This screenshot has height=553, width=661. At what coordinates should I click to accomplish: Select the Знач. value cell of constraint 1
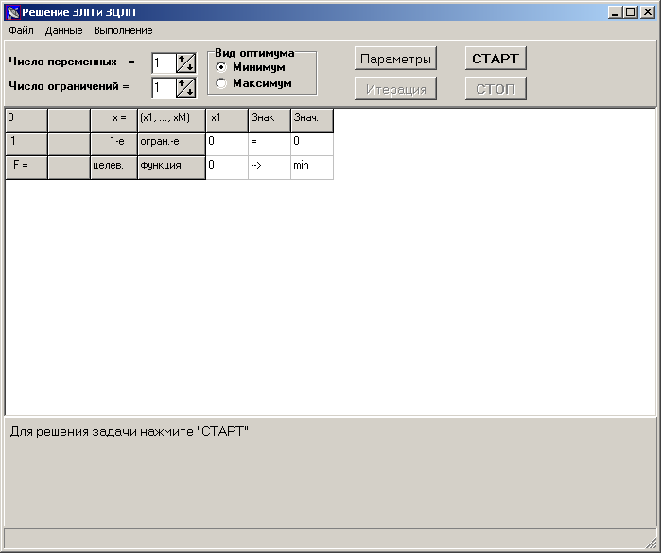pyautogui.click(x=312, y=144)
